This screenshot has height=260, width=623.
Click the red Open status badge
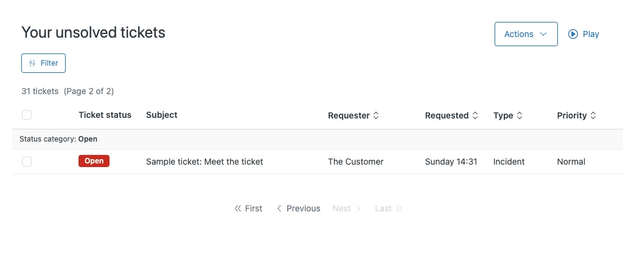pos(94,161)
